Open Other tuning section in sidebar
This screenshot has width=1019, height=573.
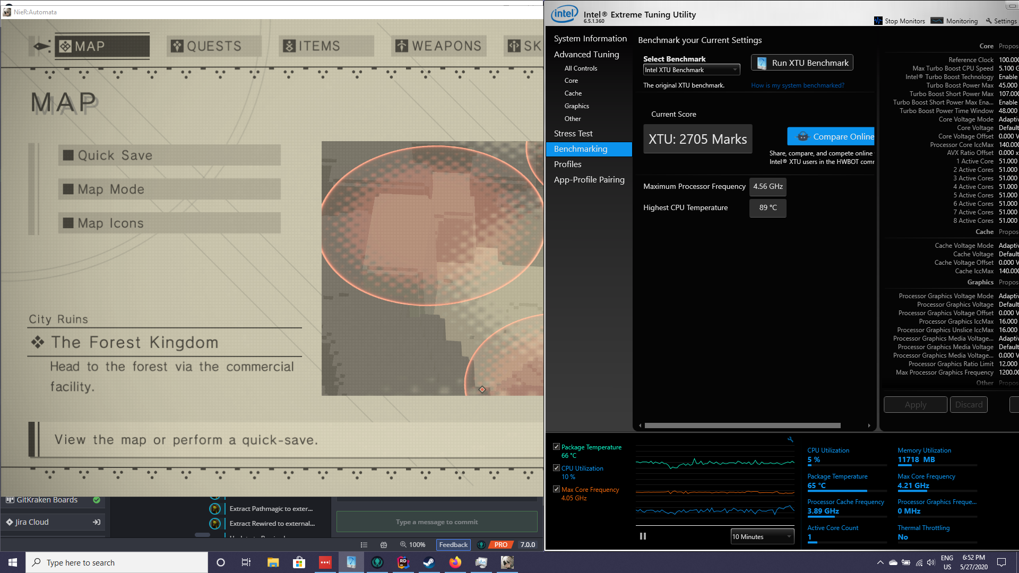click(x=572, y=119)
